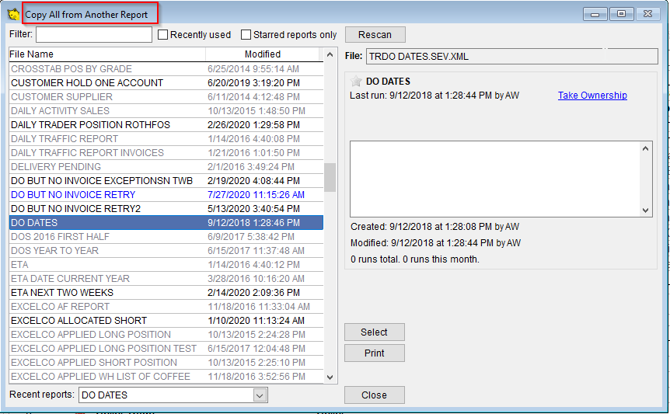Select the ETA report row dated 1/14/2016

(166, 265)
